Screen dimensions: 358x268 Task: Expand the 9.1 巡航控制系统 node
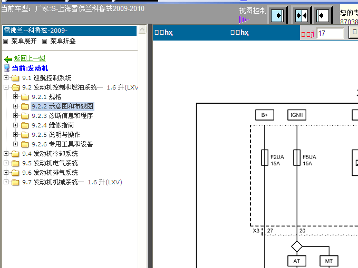(x=6, y=78)
